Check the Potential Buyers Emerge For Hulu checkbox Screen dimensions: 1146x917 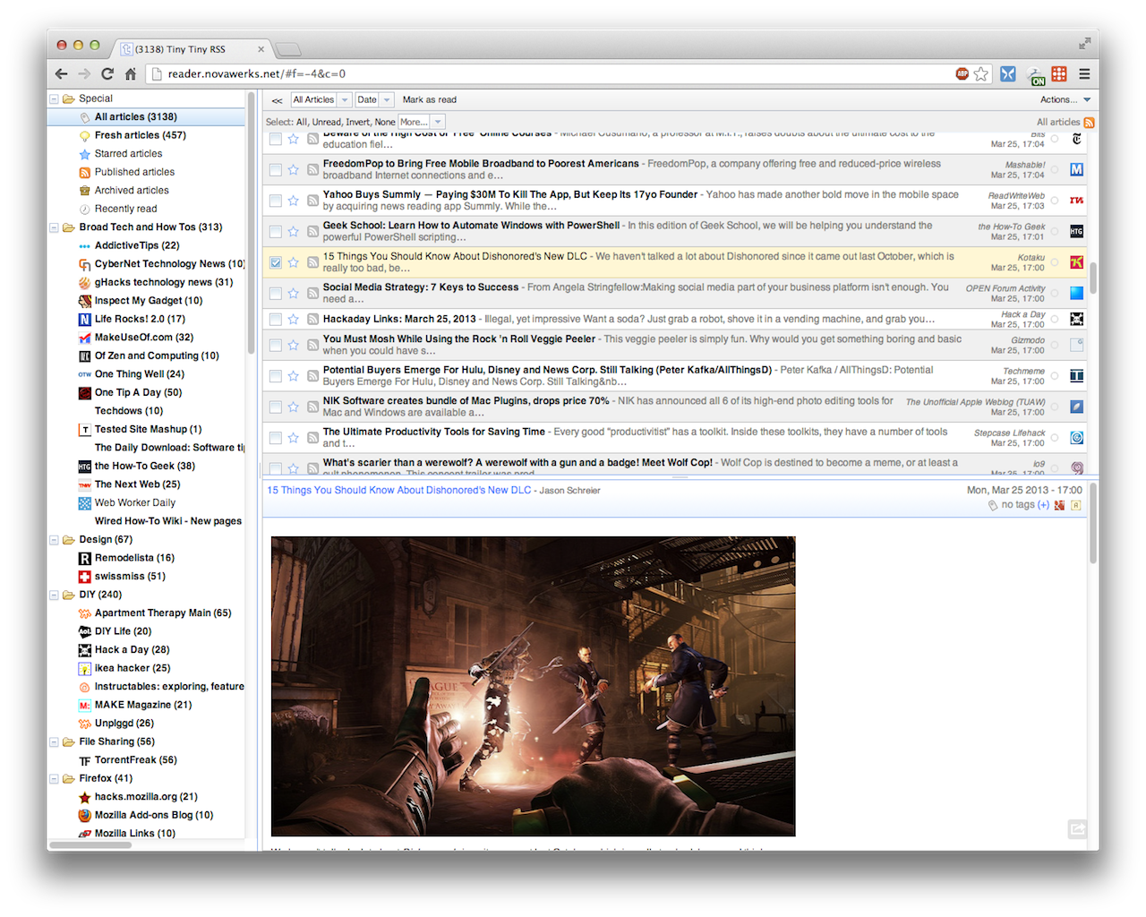(276, 376)
